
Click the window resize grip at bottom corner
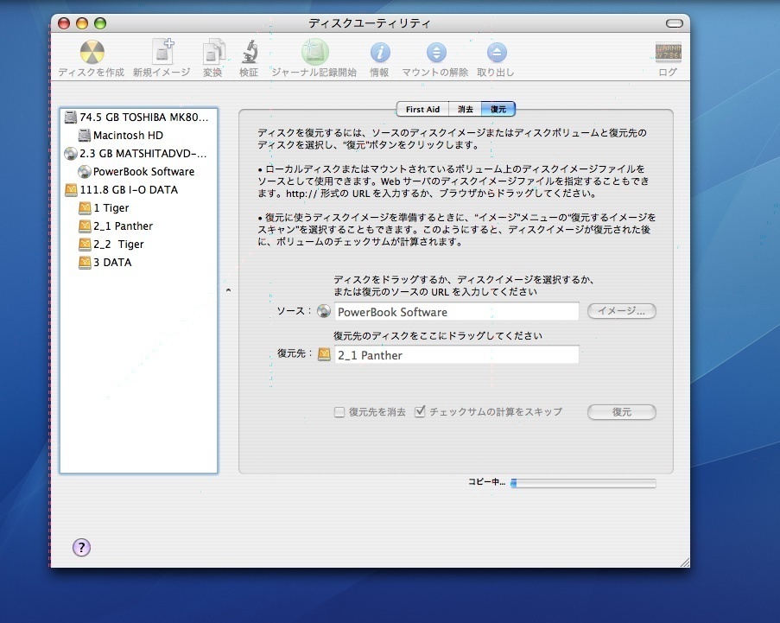(x=684, y=563)
